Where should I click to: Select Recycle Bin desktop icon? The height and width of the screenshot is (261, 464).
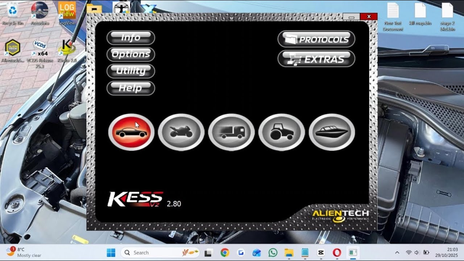[x=13, y=13]
